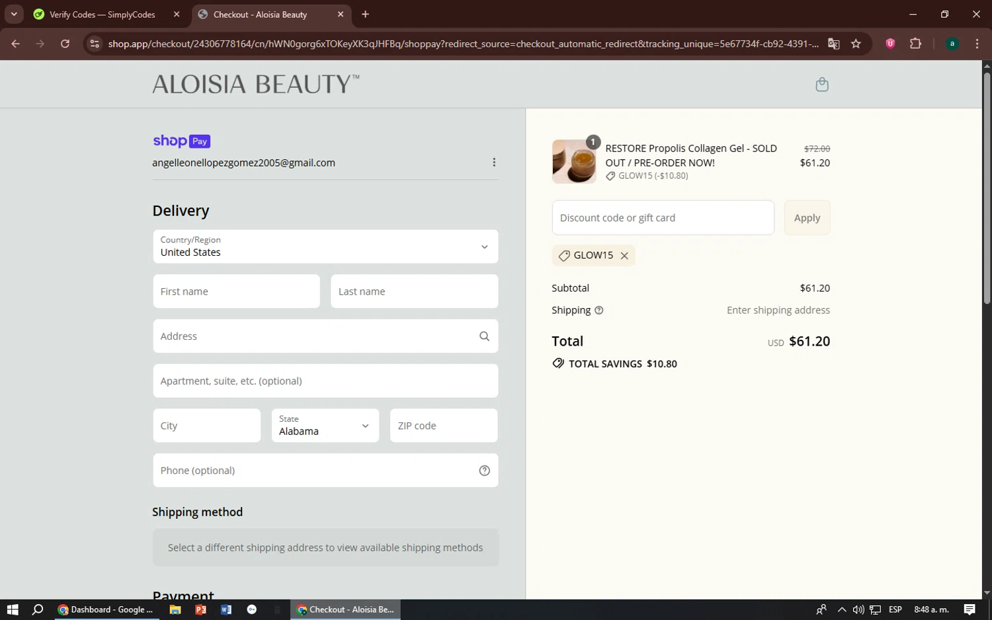Click the Total $61.20 amount
The image size is (992, 620).
coord(809,342)
